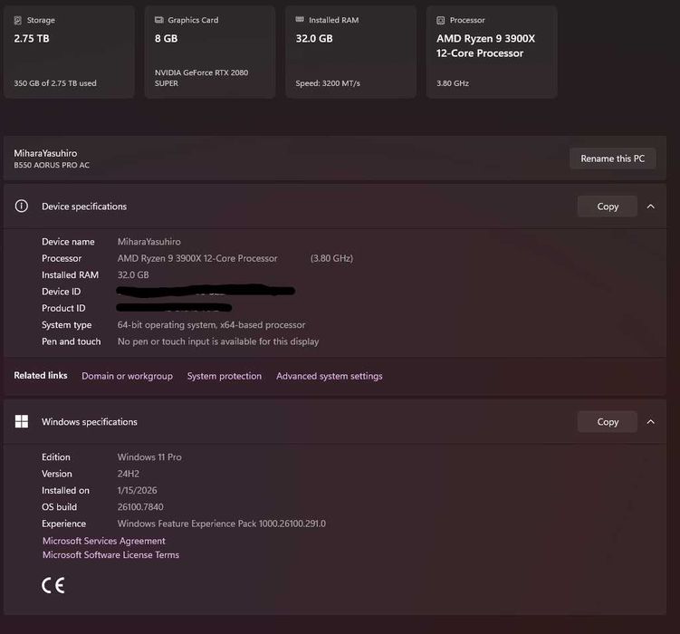Click Version value '24H2'
This screenshot has width=680, height=634.
[x=129, y=474]
